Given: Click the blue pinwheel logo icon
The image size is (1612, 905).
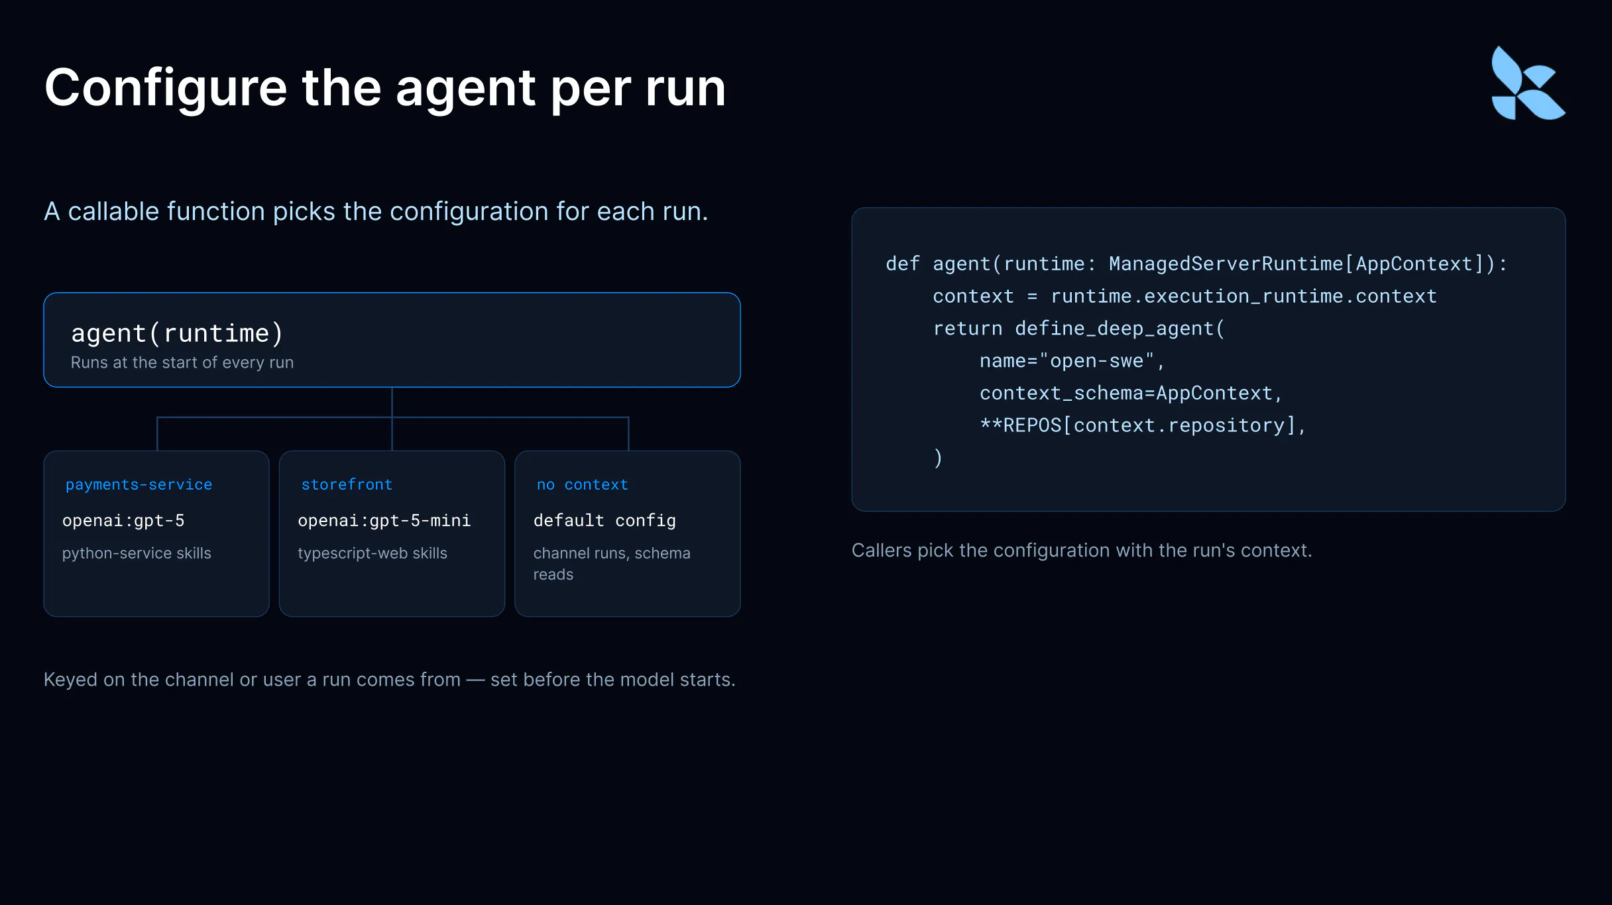Looking at the screenshot, I should 1528,83.
